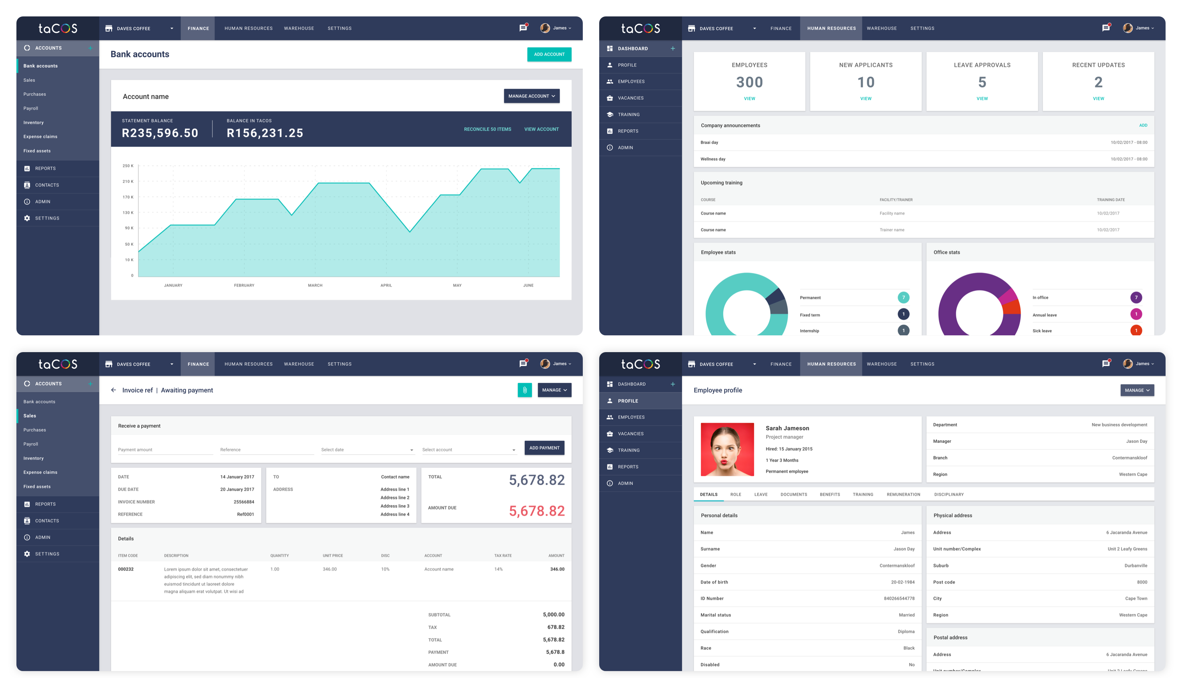The height and width of the screenshot is (678, 1182).
Task: Click the Payment amount input field
Action: pos(165,449)
